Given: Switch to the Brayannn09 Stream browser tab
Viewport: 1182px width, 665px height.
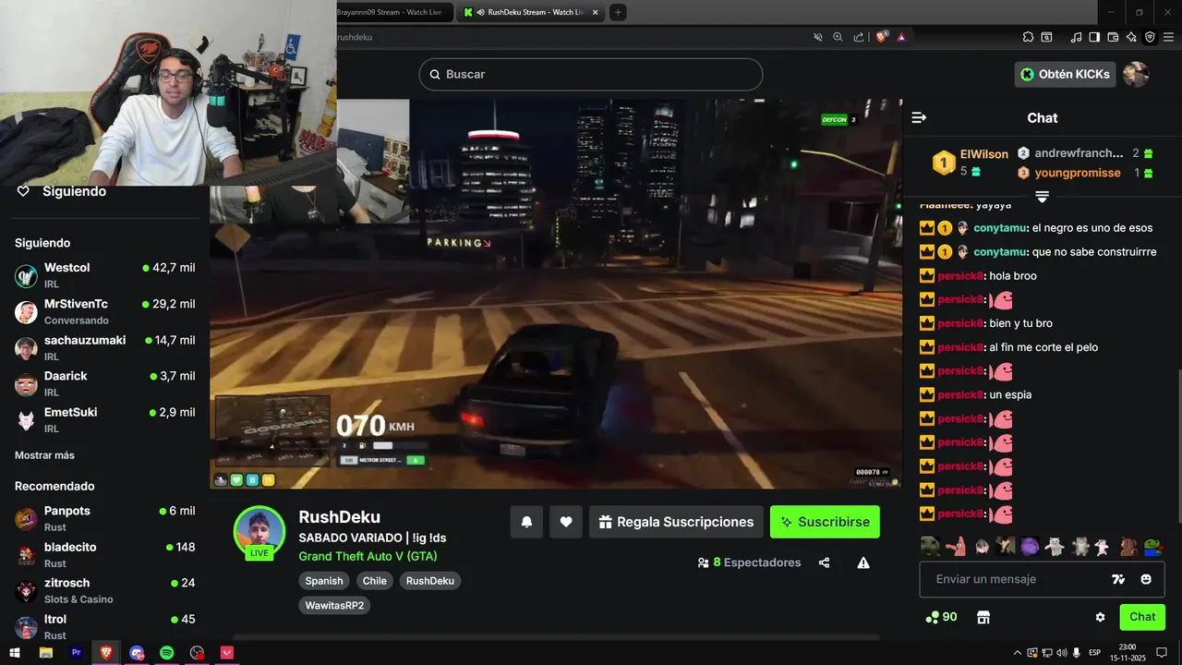Looking at the screenshot, I should coord(394,12).
